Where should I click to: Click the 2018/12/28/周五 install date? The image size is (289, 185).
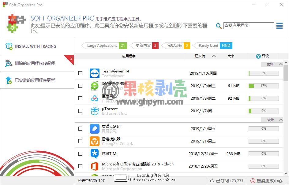tap(203, 166)
